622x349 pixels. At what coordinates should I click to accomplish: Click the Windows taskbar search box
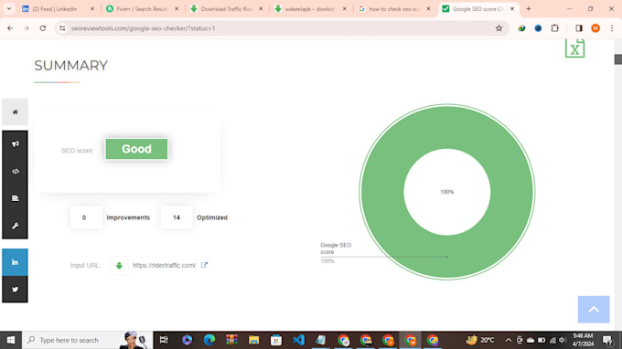click(87, 340)
